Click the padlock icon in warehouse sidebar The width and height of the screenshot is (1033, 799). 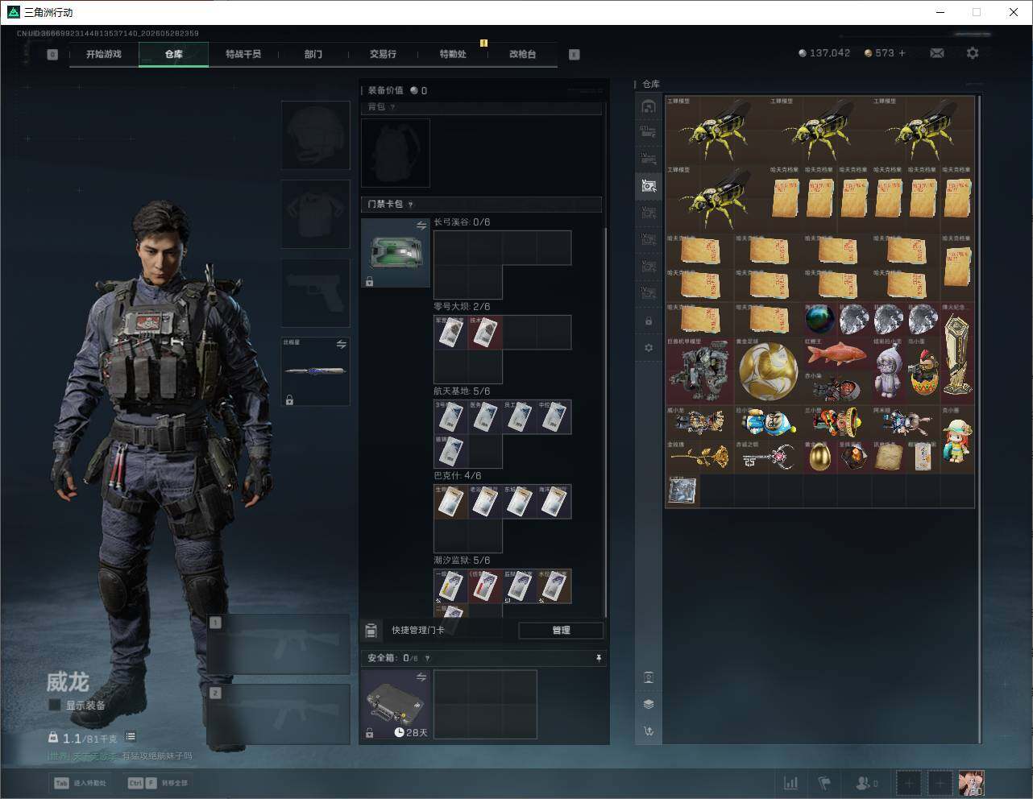pyautogui.click(x=649, y=321)
